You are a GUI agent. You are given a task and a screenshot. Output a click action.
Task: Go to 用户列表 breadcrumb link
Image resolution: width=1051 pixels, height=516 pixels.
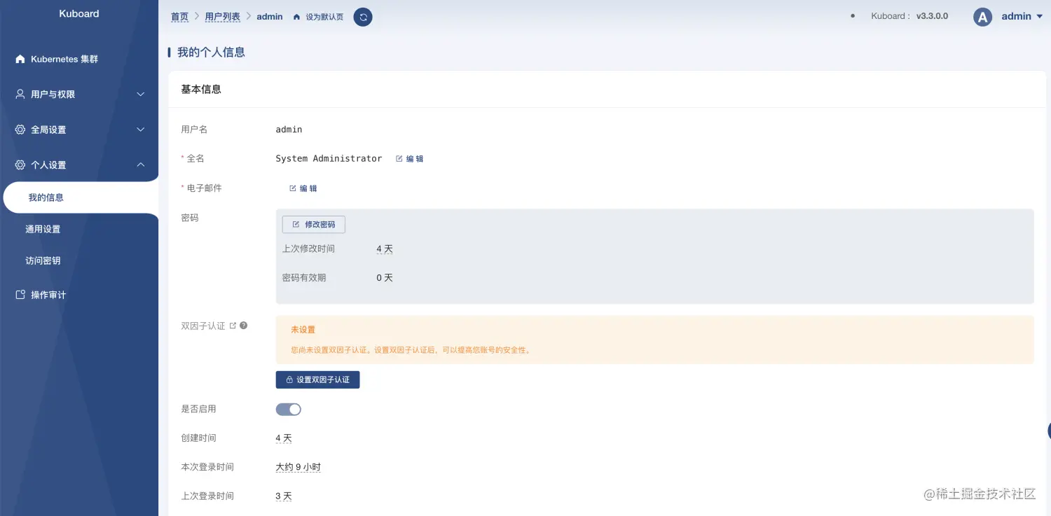click(x=223, y=17)
